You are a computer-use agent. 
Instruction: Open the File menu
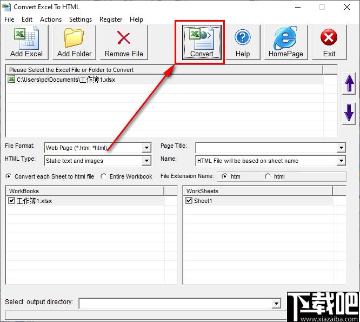[x=9, y=19]
